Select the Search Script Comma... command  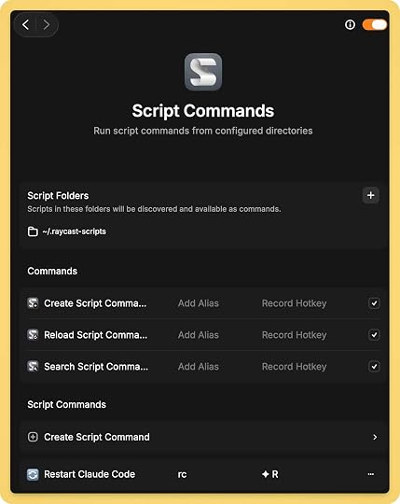coord(96,367)
